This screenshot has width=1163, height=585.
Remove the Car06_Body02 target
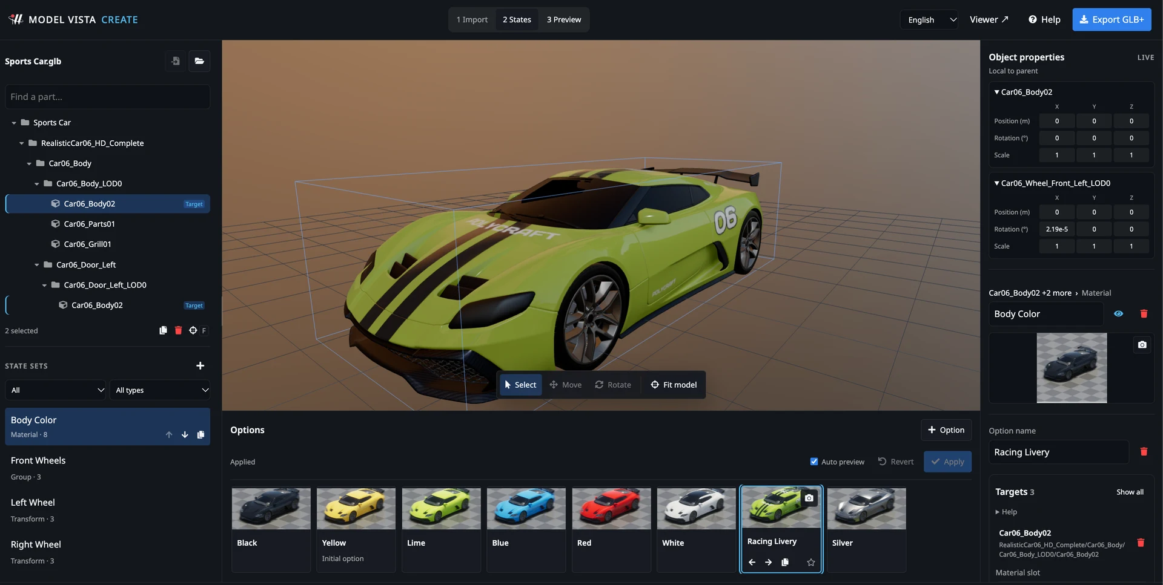[x=1141, y=543]
